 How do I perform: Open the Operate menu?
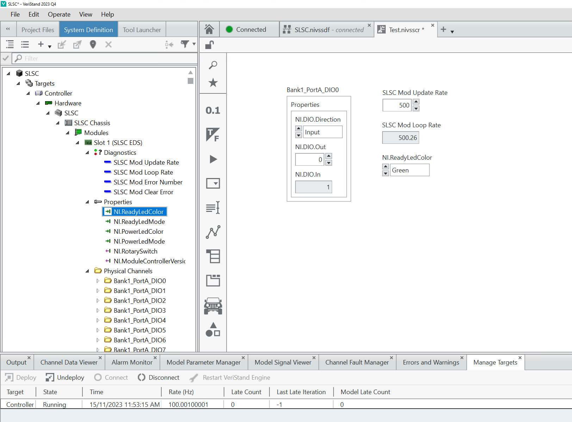click(x=59, y=14)
